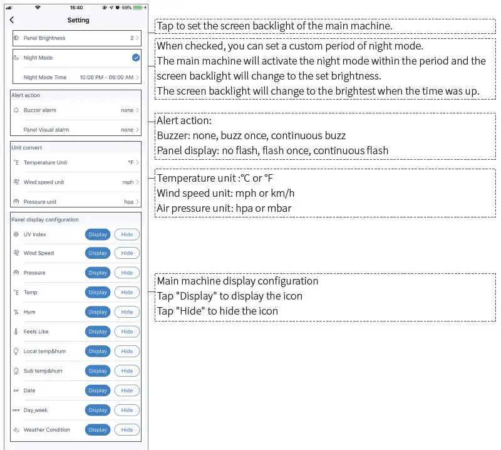The width and height of the screenshot is (501, 450).
Task: Tap the Sub temp&hum icon
Action: pos(16,371)
